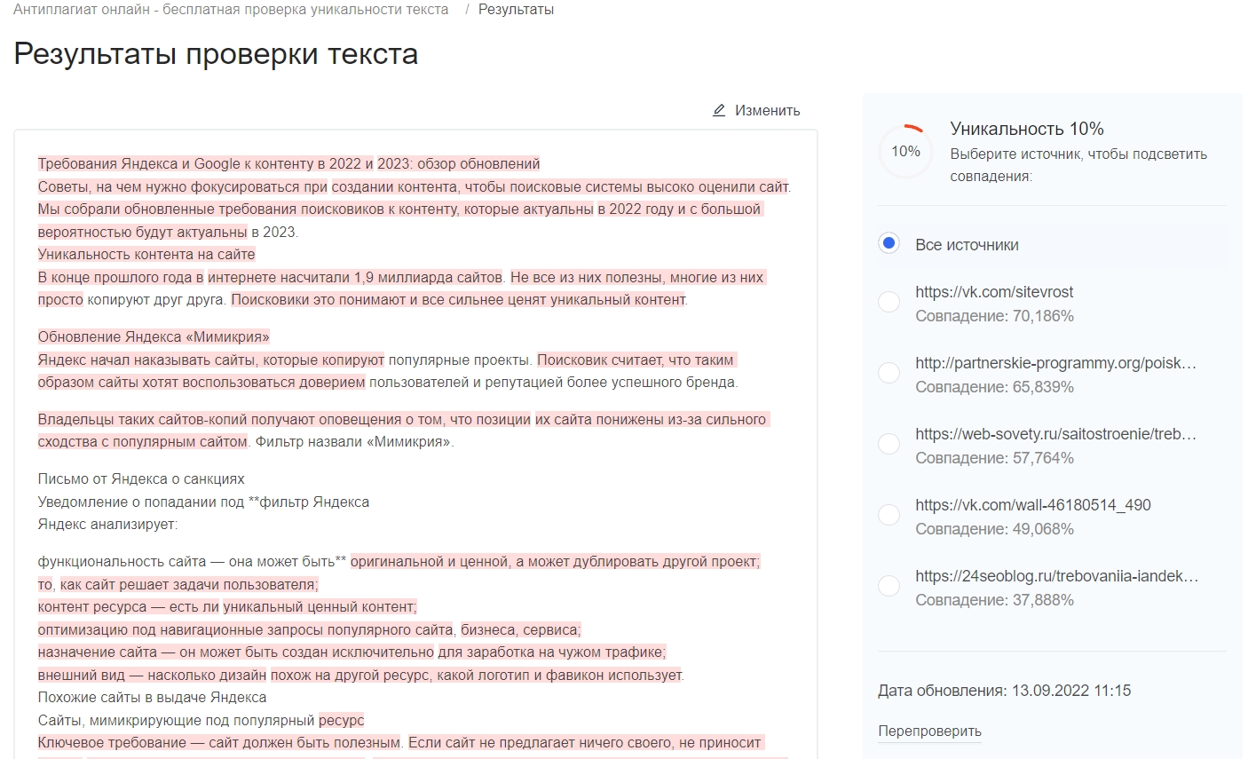Click highlighted line starting Ключевое требование

[399, 743]
